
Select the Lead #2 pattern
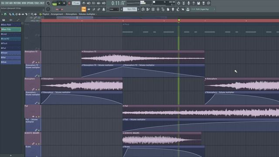click(10, 39)
